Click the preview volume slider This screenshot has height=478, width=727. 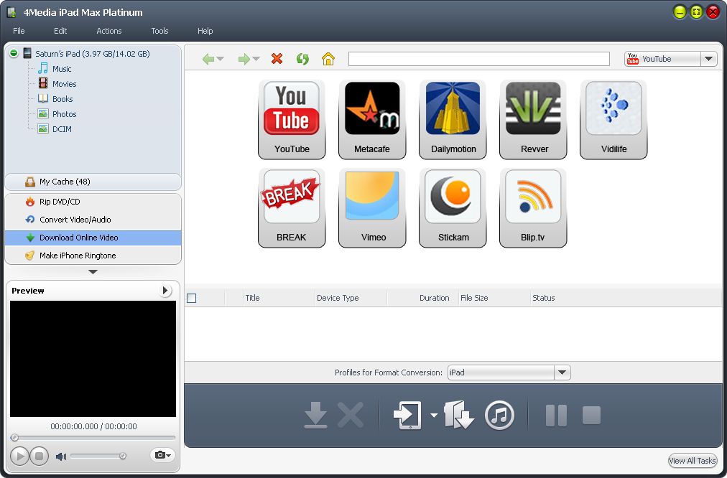(98, 456)
